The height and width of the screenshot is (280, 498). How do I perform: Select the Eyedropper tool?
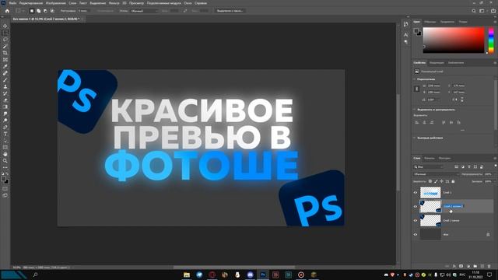click(x=5, y=66)
